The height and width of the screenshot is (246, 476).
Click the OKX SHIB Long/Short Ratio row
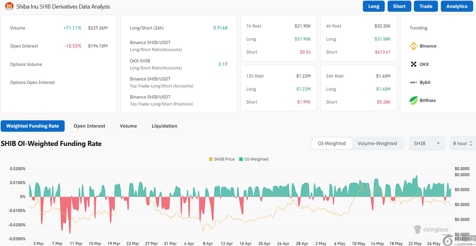pyautogui.click(x=178, y=64)
